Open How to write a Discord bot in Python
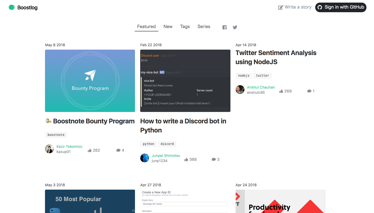 (183, 126)
